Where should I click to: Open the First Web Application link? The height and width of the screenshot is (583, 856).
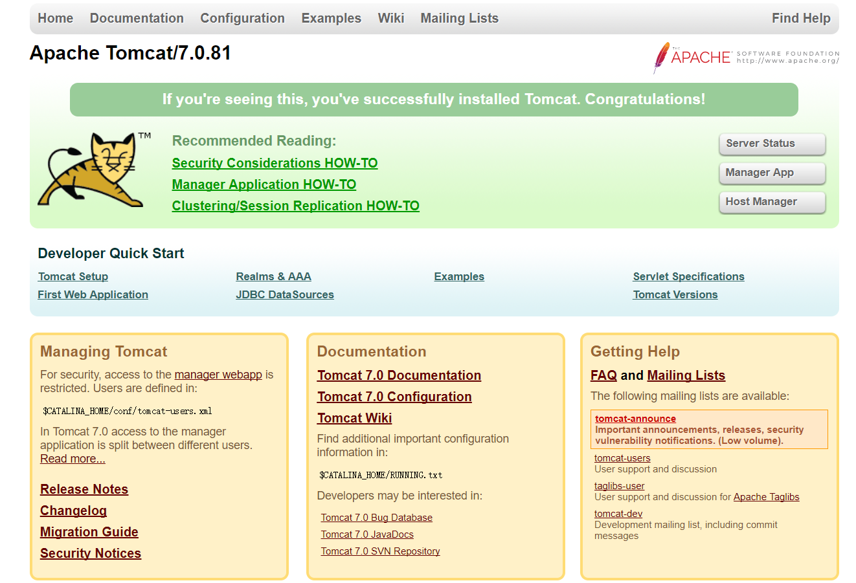(93, 294)
